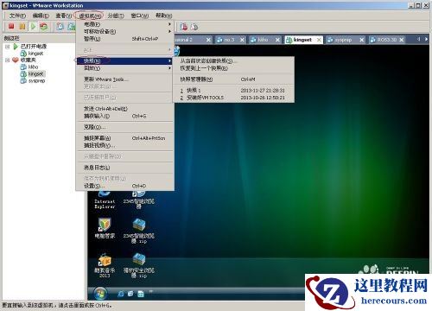The width and height of the screenshot is (432, 311).
Task: Choose 捕捉屏幕 menu item
Action: (x=125, y=138)
